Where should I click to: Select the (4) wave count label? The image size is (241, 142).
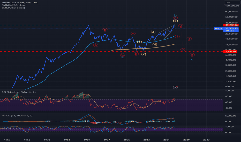[155, 44]
